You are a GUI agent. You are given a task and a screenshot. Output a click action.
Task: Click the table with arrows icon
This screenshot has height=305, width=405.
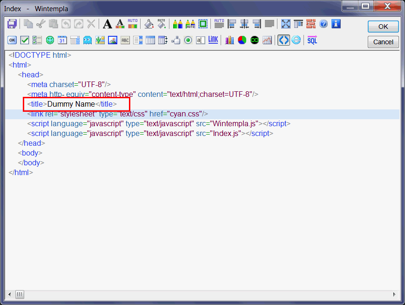[x=163, y=41]
